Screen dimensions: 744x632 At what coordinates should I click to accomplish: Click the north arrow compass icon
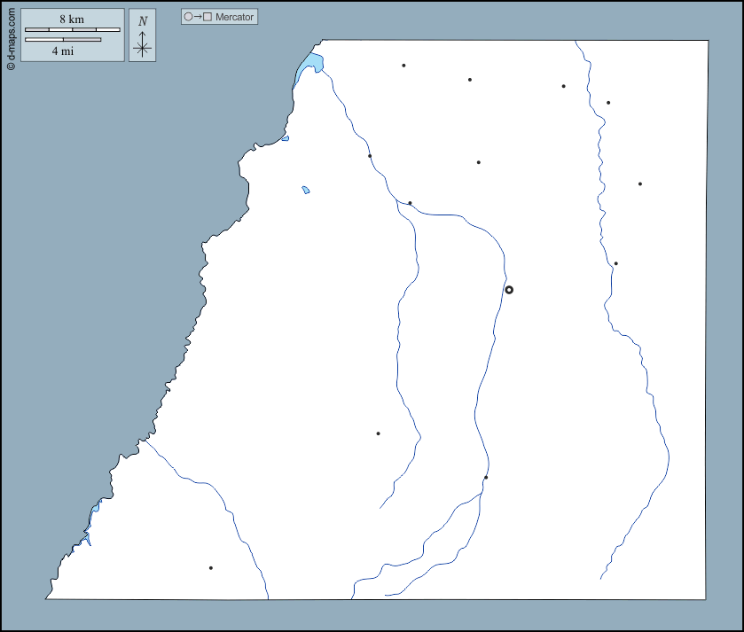[x=142, y=47]
